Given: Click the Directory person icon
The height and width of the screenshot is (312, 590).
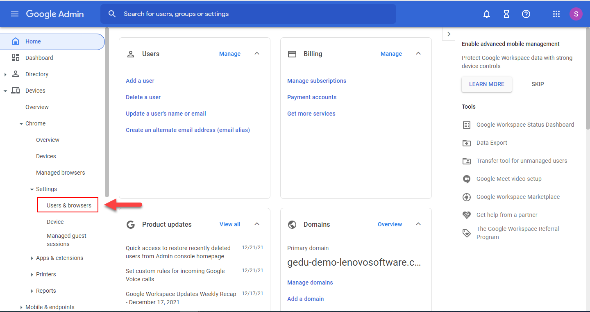Looking at the screenshot, I should [x=16, y=74].
